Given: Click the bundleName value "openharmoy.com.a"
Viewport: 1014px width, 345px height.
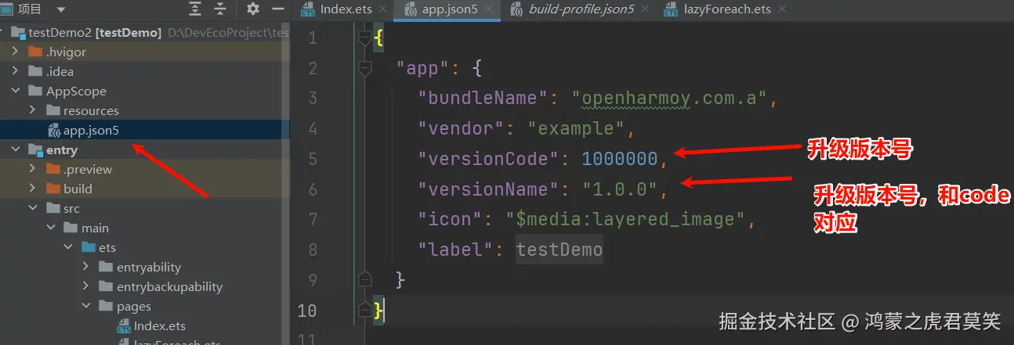Looking at the screenshot, I should (x=670, y=99).
